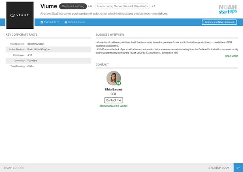243x172 pixels.
Task: Open Silvia Bardani's profile photo
Action: coord(113,78)
